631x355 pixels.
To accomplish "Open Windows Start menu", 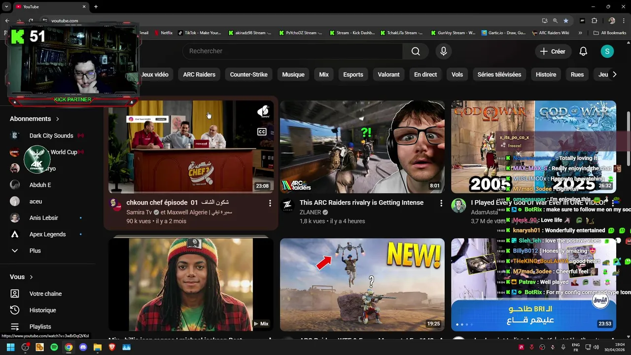I will (11, 347).
